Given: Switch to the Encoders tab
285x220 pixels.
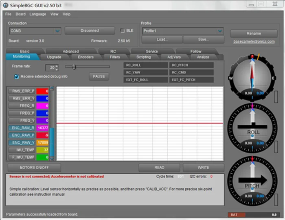Looking at the screenshot, I should [85, 57].
